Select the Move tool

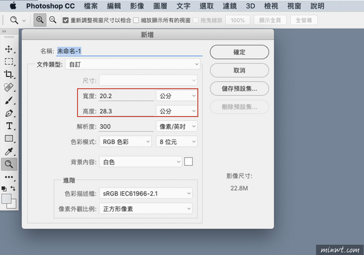[9, 49]
